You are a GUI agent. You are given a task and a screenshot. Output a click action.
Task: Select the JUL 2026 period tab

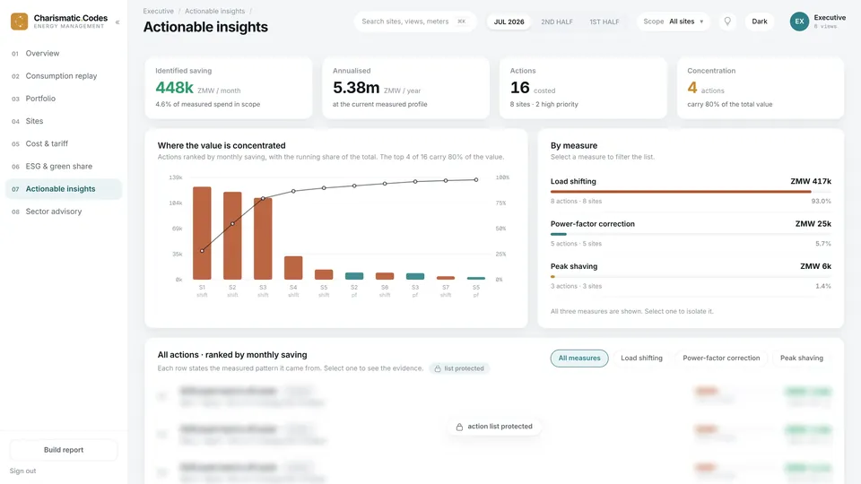[509, 22]
